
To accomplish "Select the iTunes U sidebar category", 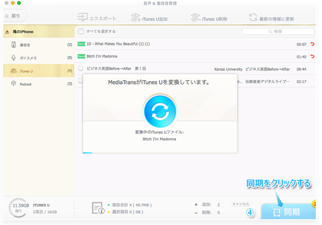I will pos(39,71).
